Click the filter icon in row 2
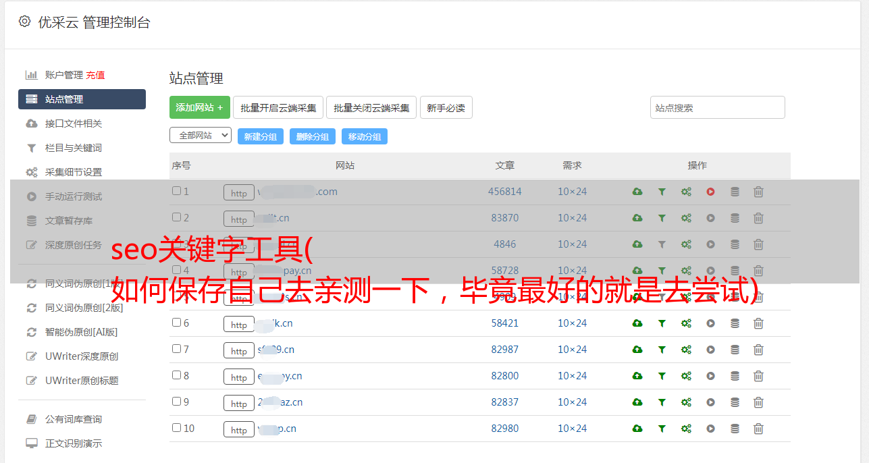Image resolution: width=869 pixels, height=463 pixels. pos(662,218)
